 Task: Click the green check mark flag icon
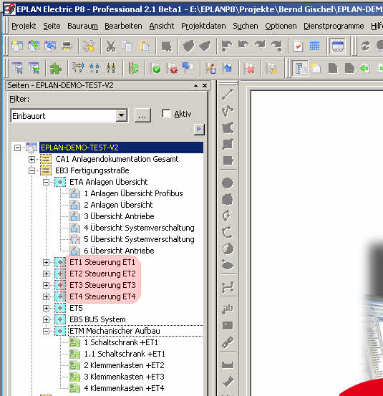(x=156, y=68)
